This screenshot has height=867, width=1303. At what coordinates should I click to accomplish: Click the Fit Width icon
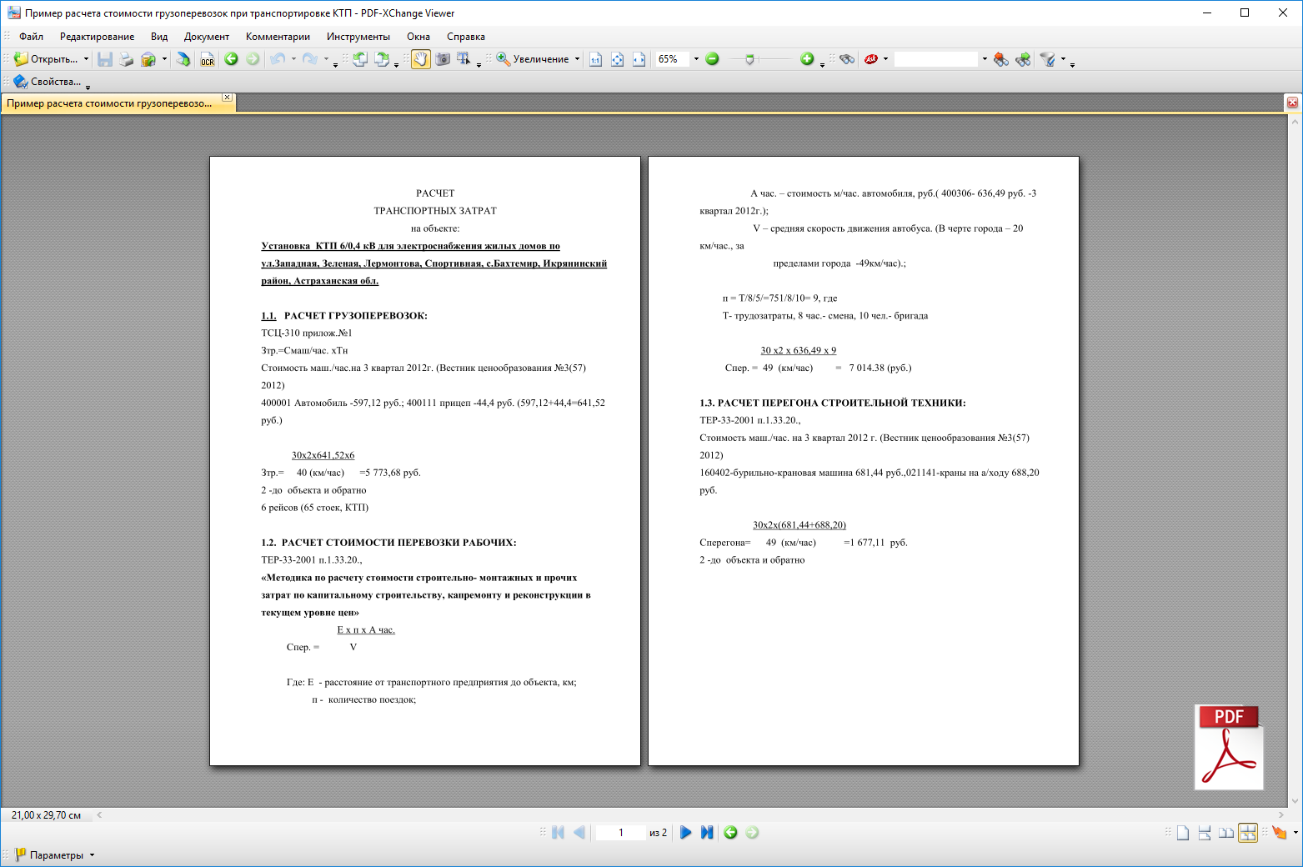[639, 59]
